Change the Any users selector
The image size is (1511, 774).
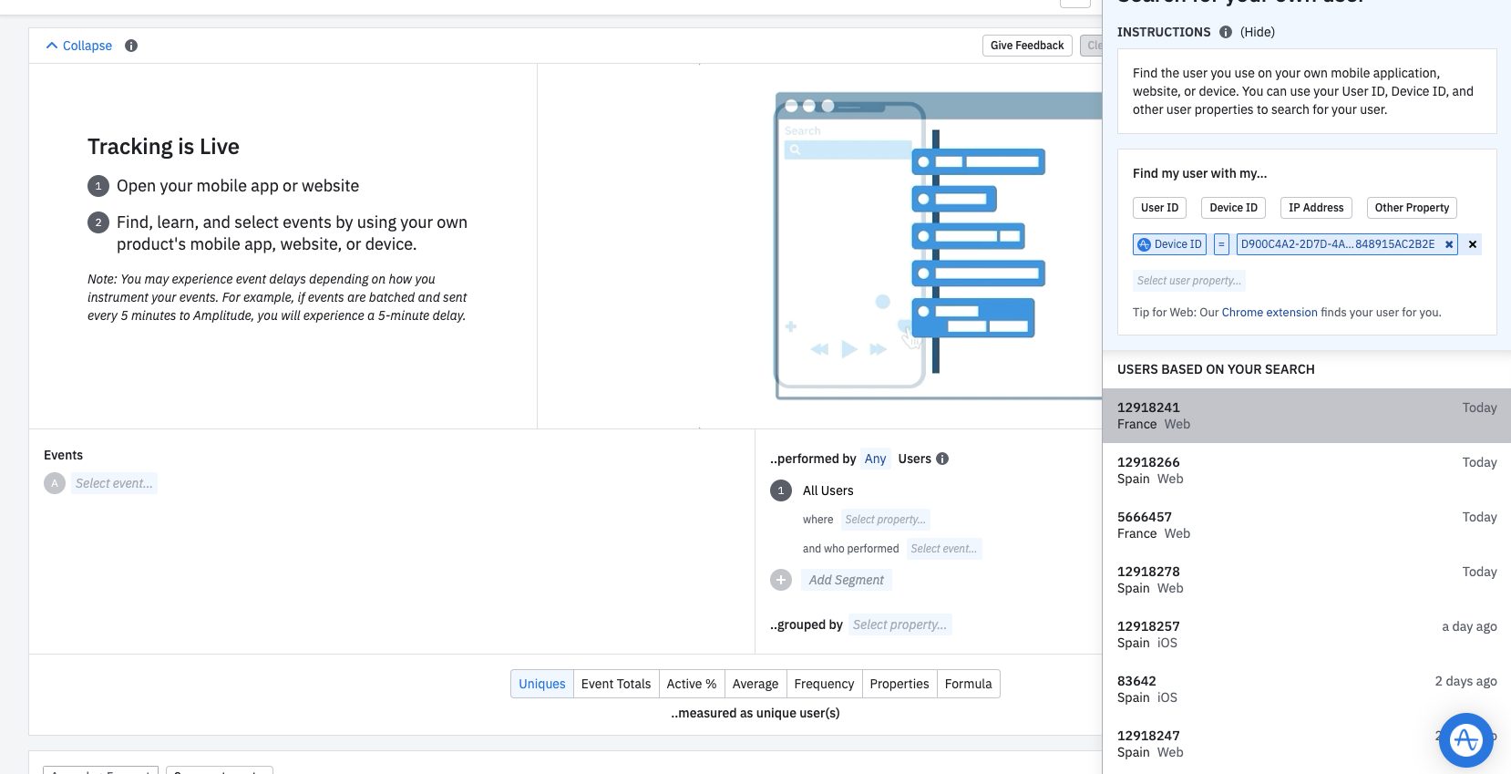tap(875, 459)
